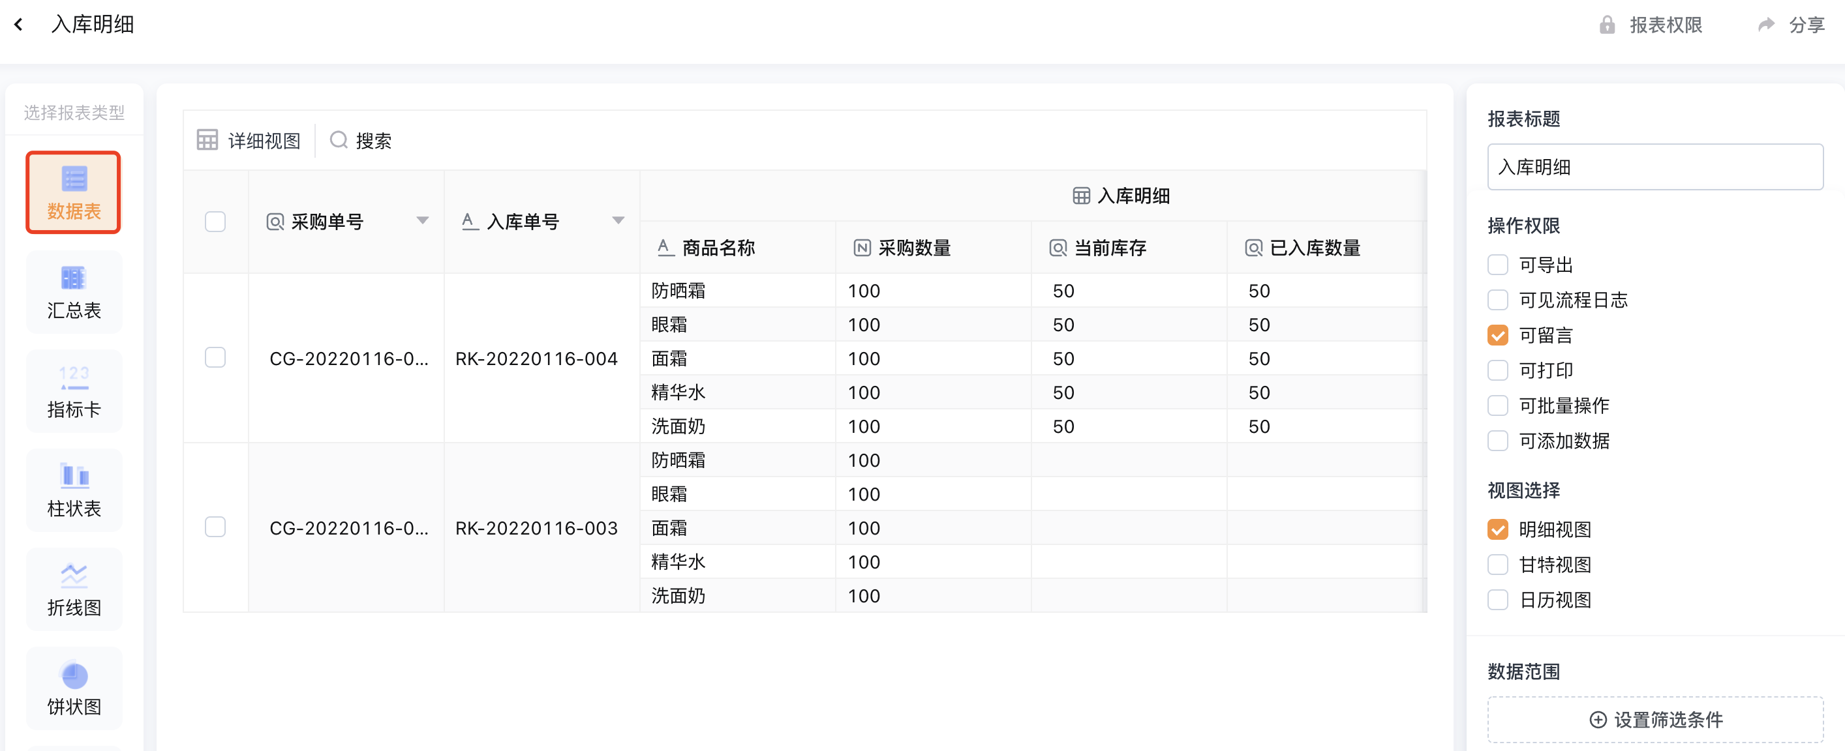Select the 指标卡 report type

point(74,390)
